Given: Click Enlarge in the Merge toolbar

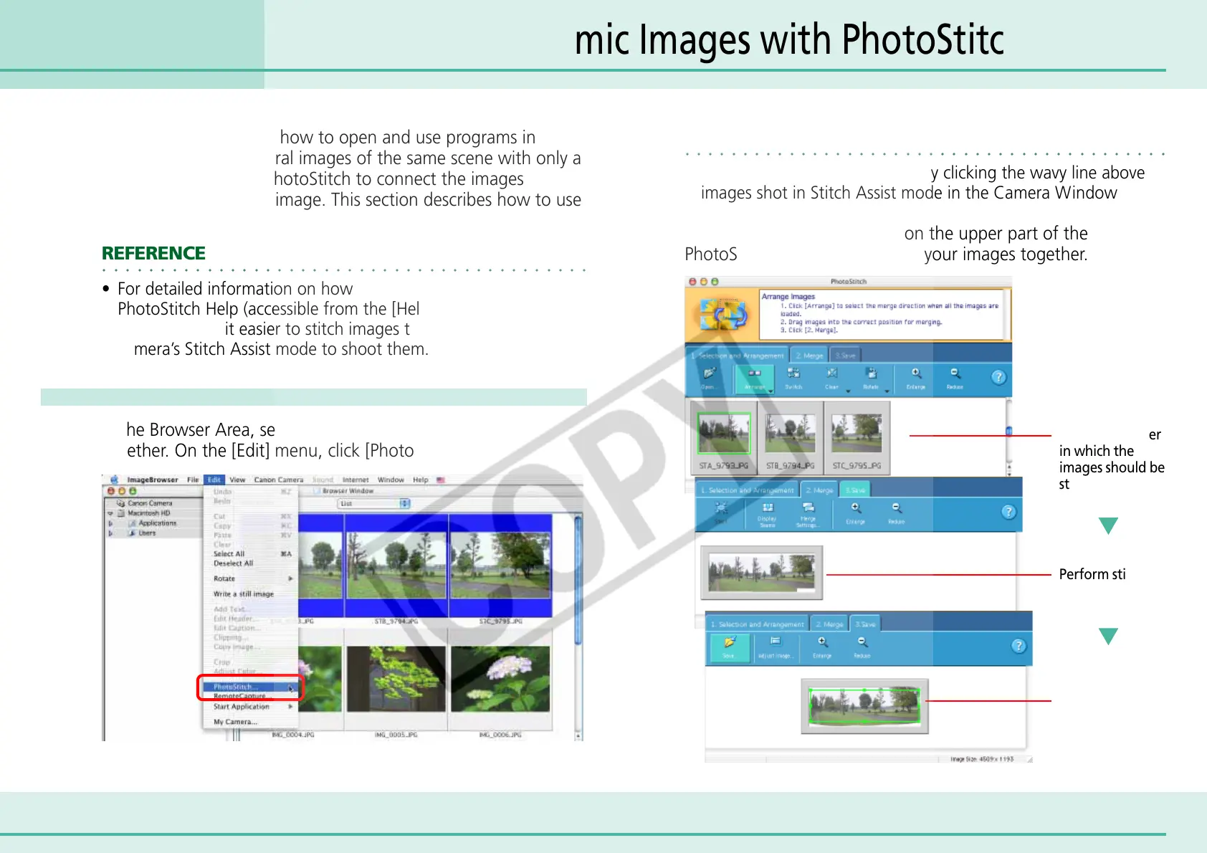Looking at the screenshot, I should coord(856,513).
